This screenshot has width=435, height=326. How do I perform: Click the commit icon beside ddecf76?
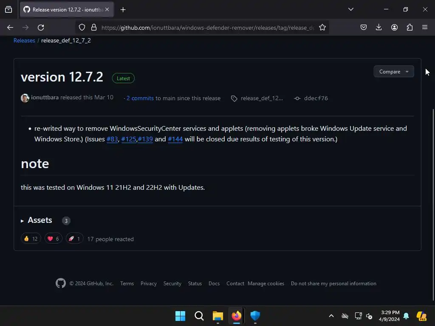(x=297, y=98)
